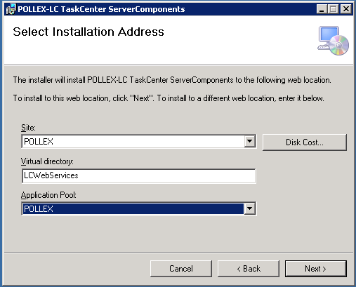356x287 pixels.
Task: Click the Cancel button
Action: point(181,269)
